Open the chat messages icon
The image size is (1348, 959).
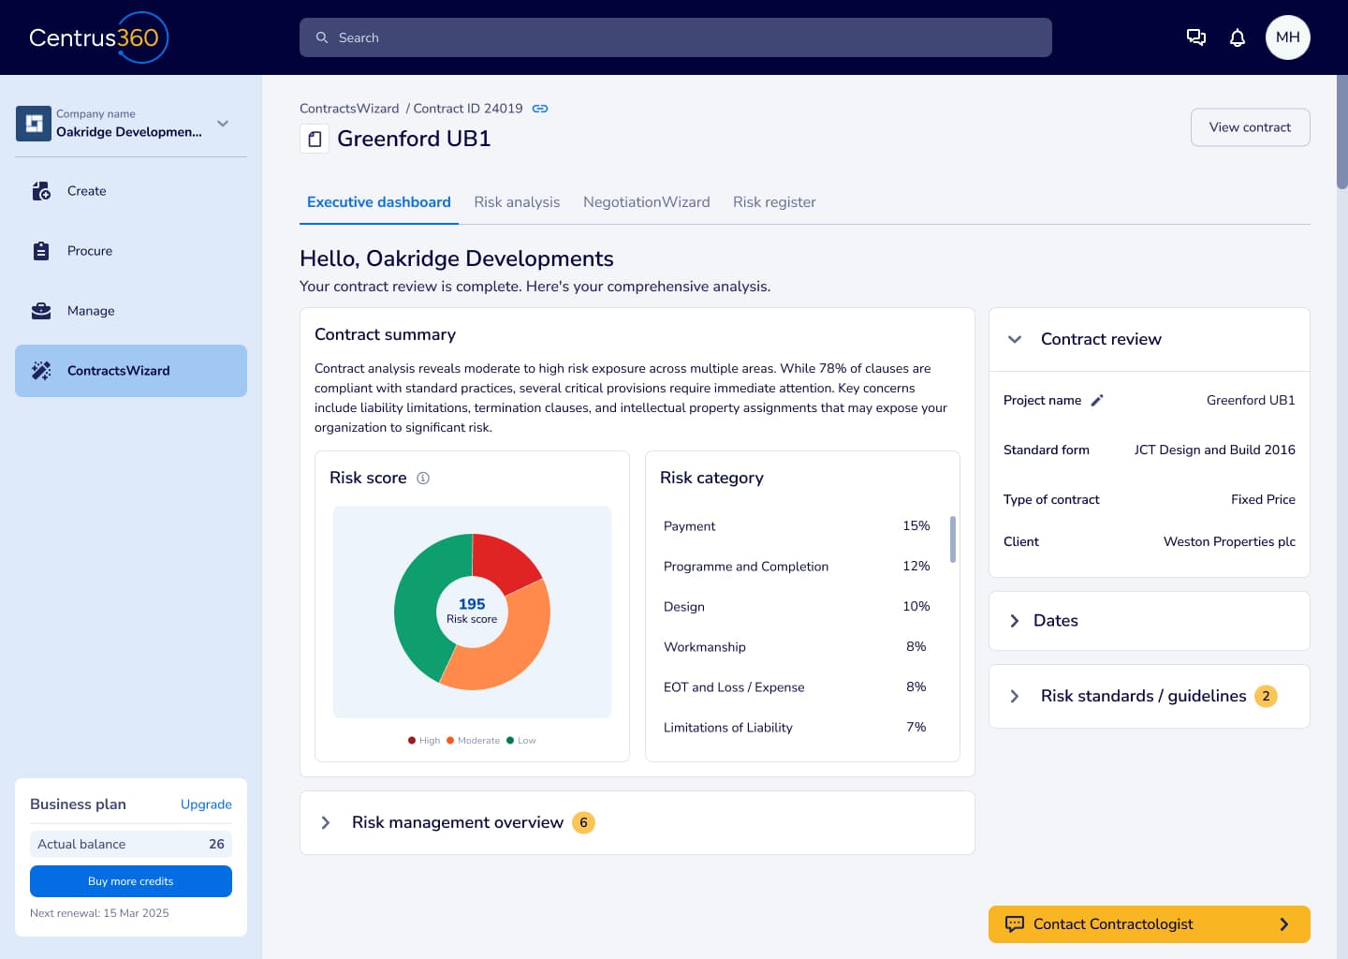click(1195, 37)
